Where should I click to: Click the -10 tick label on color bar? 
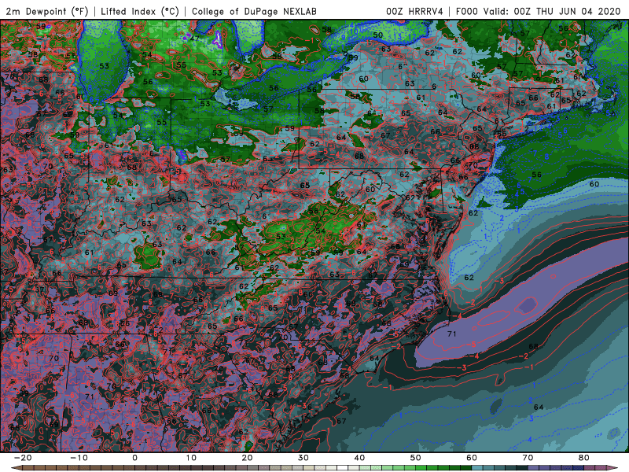[79, 458]
